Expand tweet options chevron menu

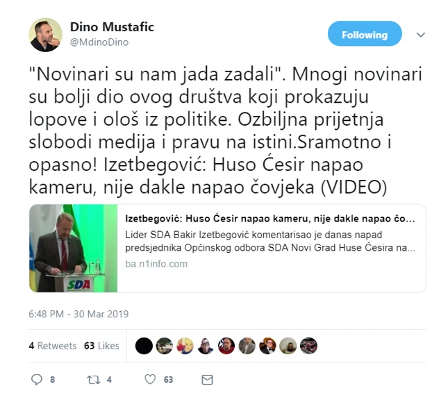[421, 35]
